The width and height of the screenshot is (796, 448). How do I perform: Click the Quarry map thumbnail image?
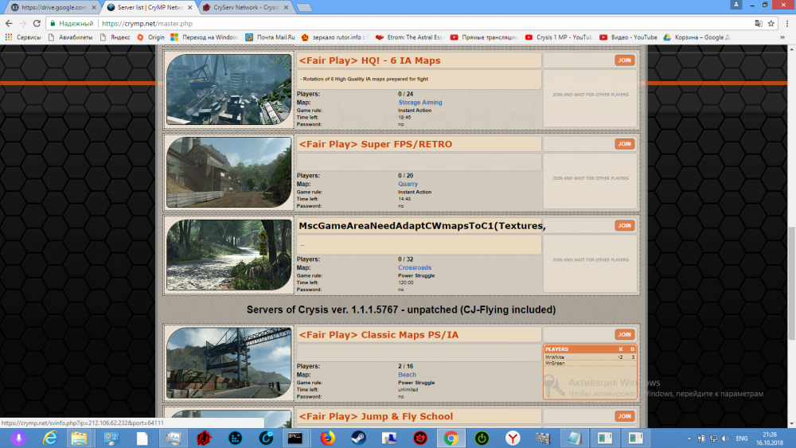click(x=229, y=173)
